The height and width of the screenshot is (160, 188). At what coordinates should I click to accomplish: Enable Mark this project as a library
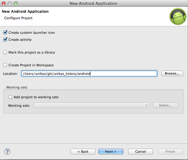point(5,52)
